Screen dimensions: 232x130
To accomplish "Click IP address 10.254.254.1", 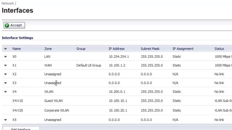I will tap(119, 57).
